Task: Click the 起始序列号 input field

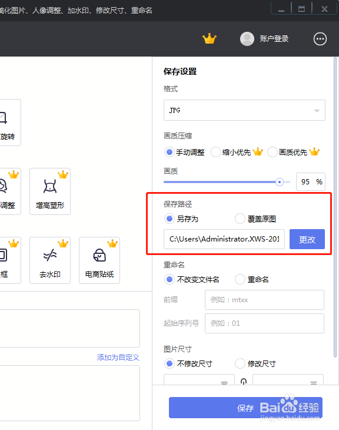Action: coord(264,323)
